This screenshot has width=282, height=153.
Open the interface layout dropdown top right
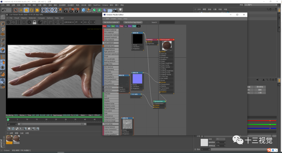click(x=261, y=5)
